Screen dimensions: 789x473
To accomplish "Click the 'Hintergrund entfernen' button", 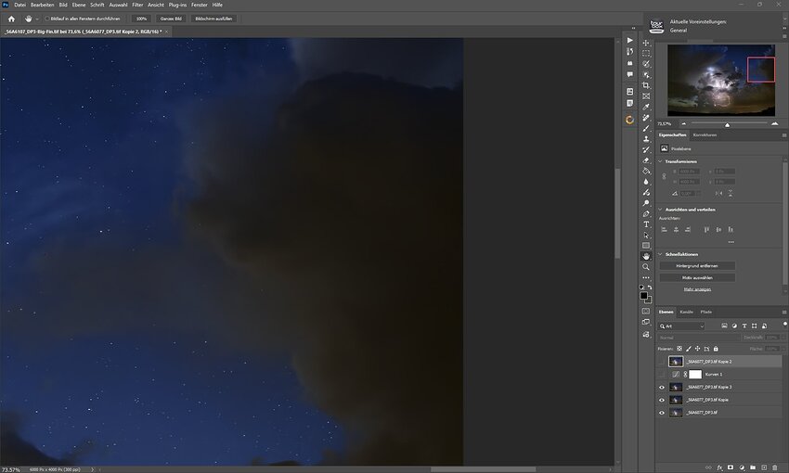I will (x=697, y=265).
